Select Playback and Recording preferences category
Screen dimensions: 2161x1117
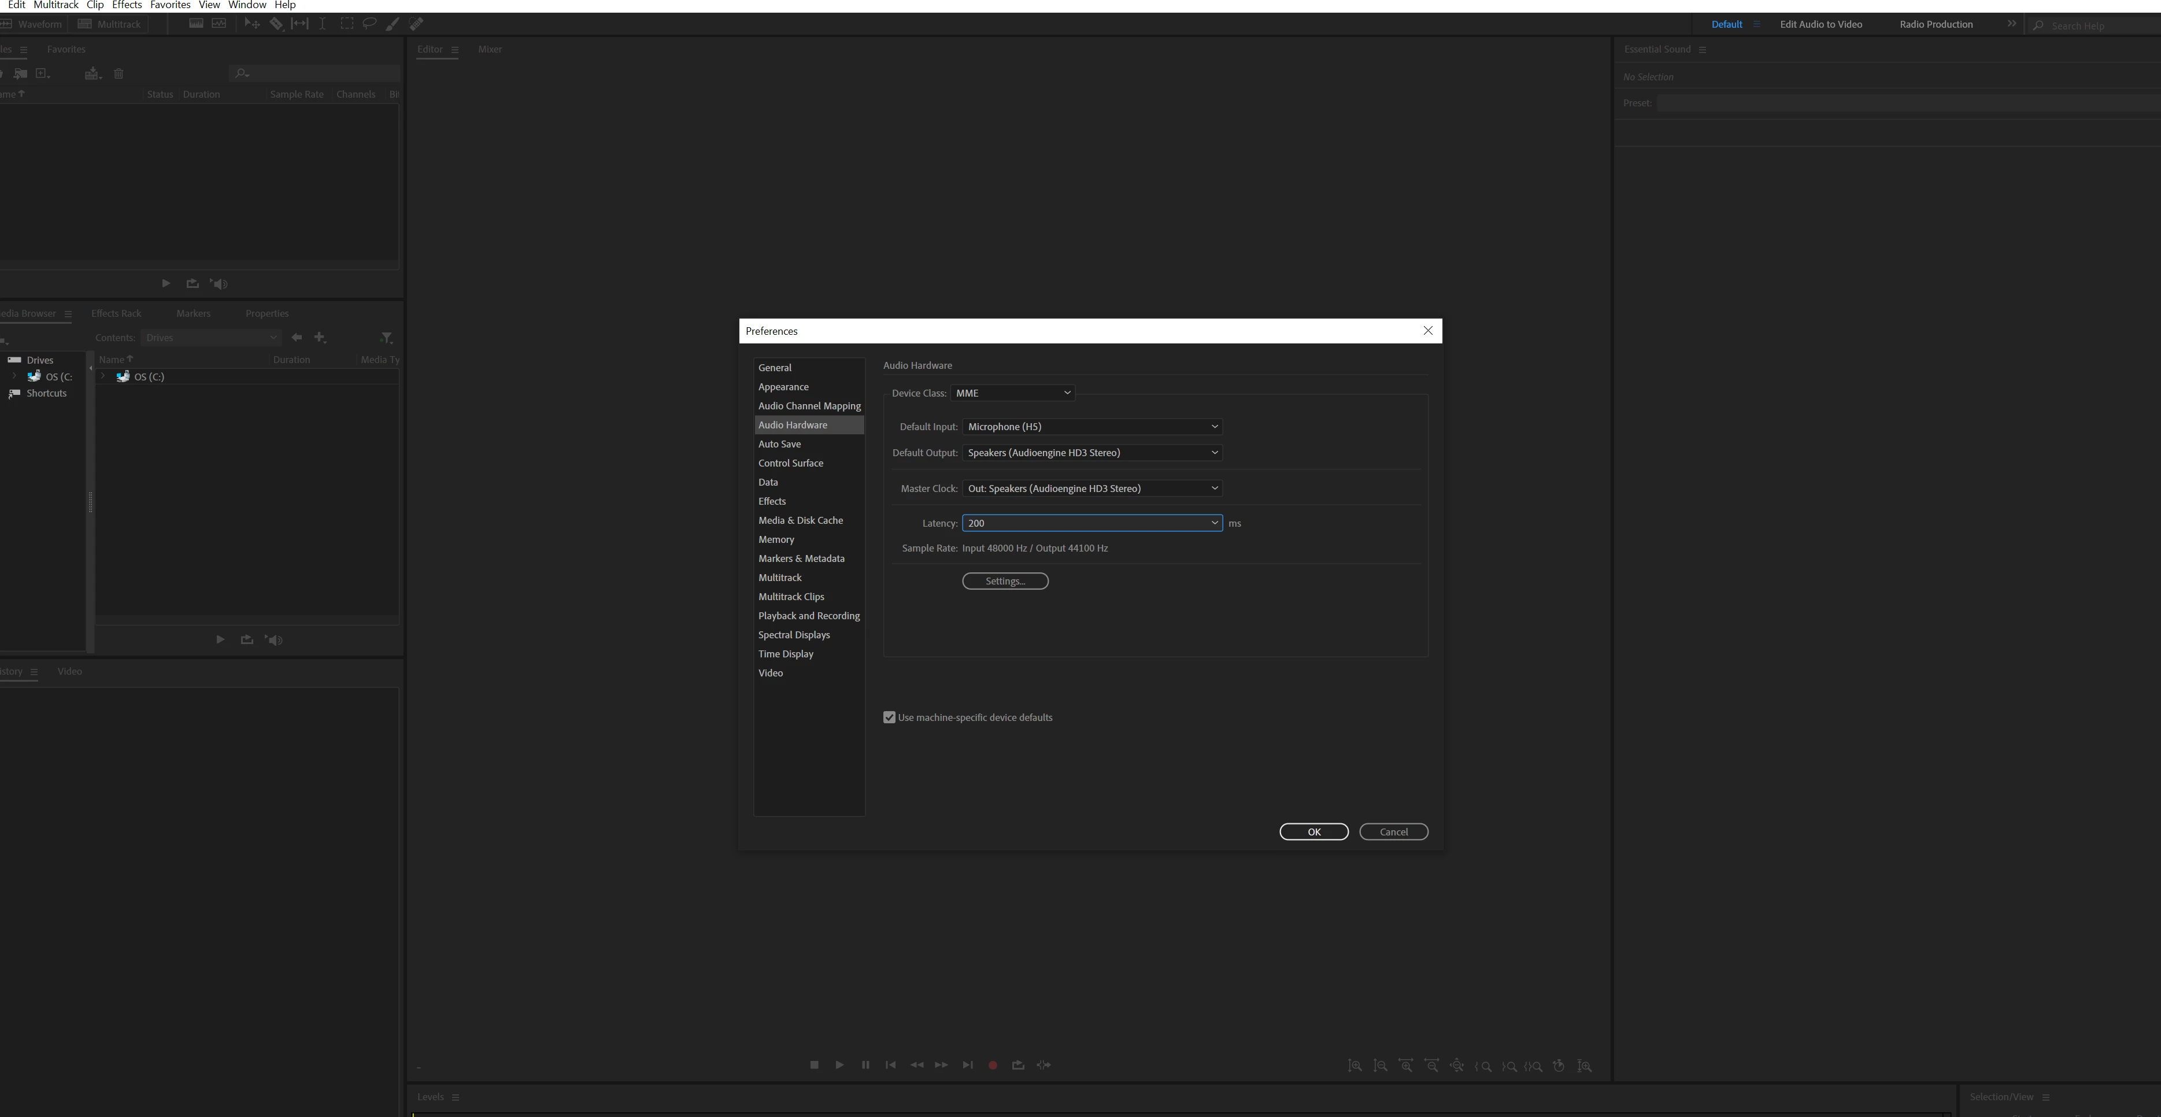click(x=809, y=616)
